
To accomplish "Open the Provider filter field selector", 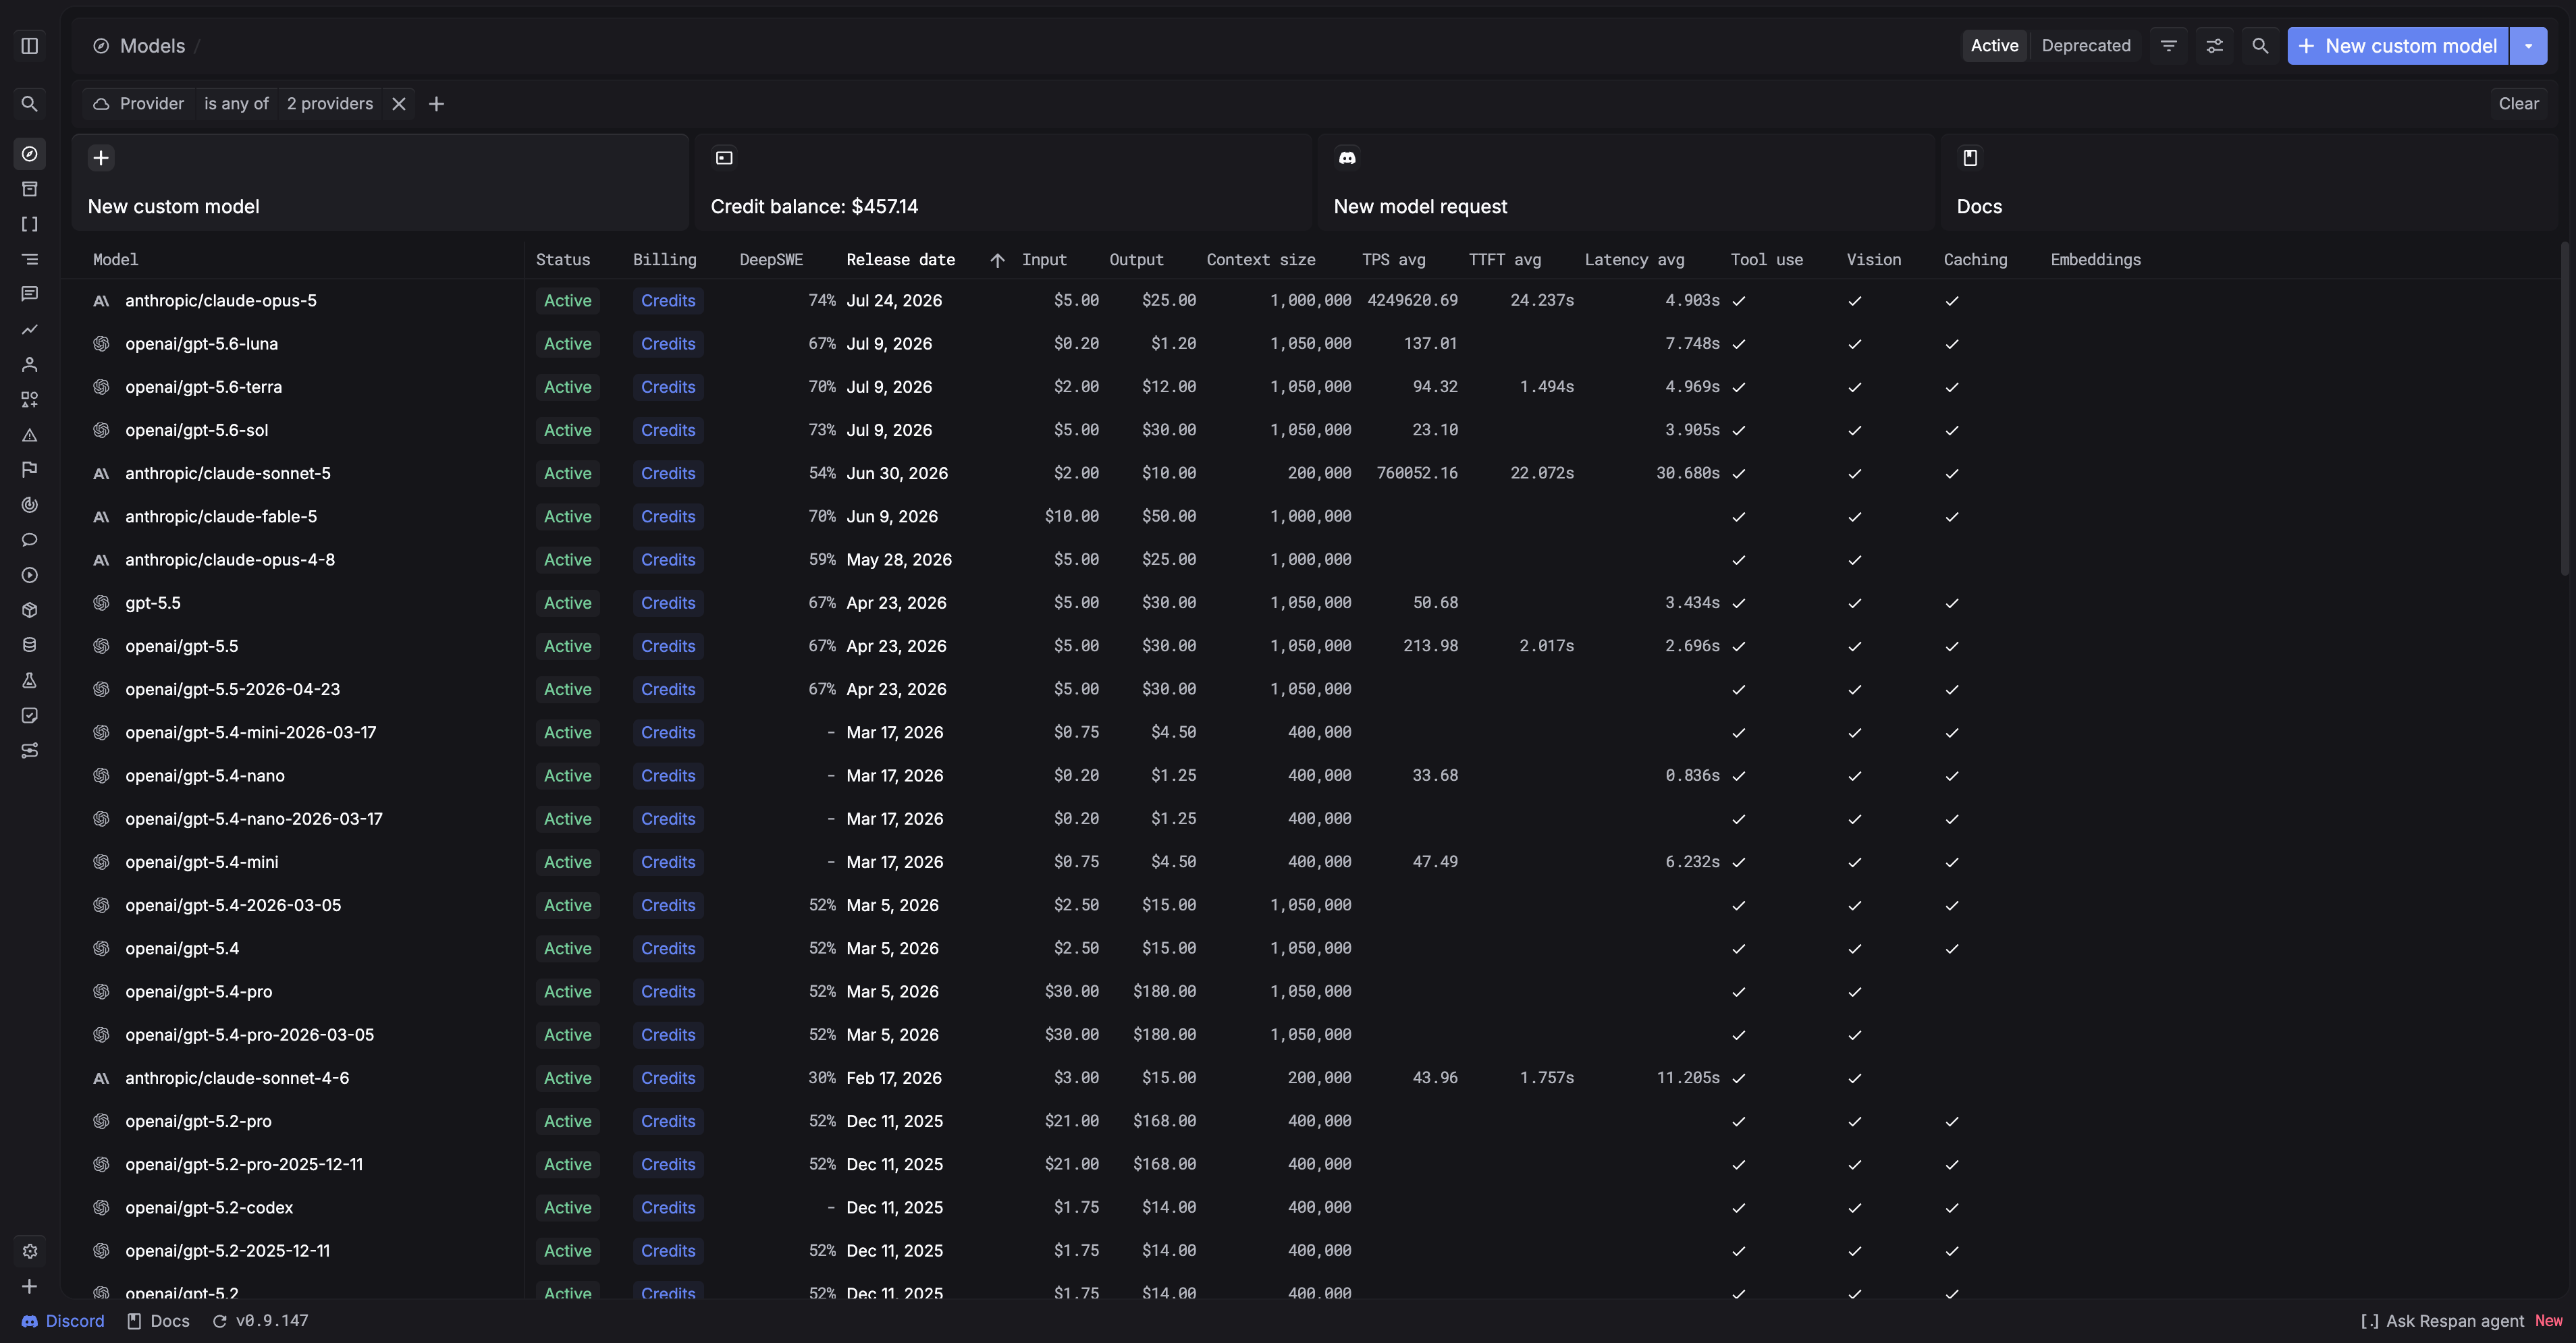I will (138, 104).
